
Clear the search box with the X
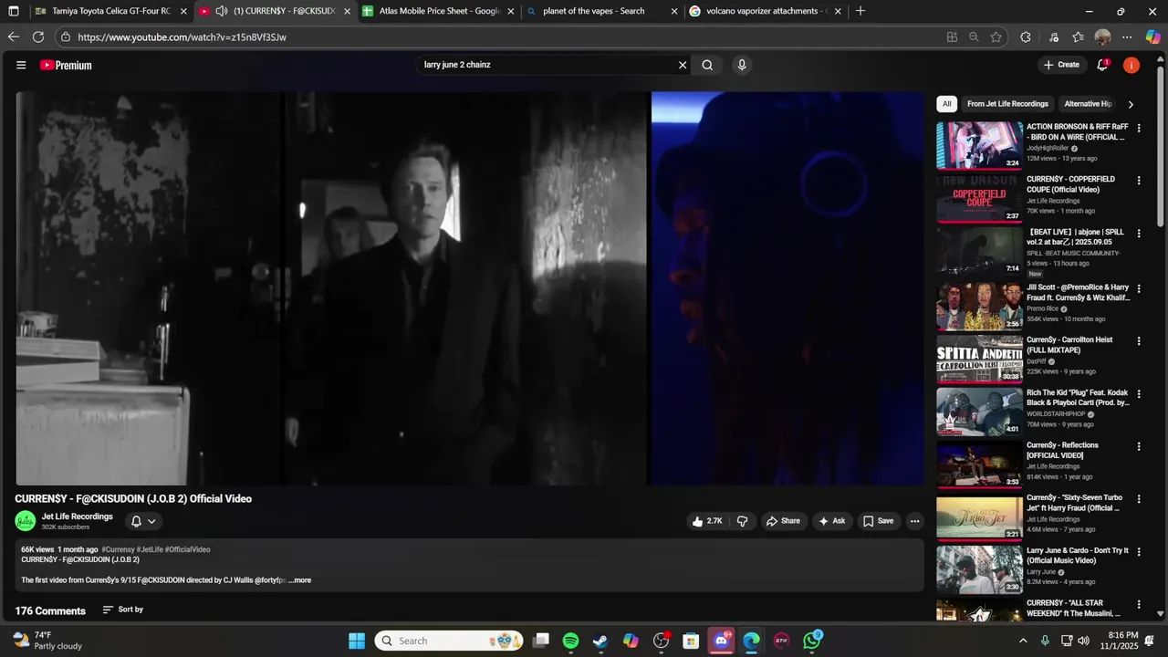(x=682, y=65)
